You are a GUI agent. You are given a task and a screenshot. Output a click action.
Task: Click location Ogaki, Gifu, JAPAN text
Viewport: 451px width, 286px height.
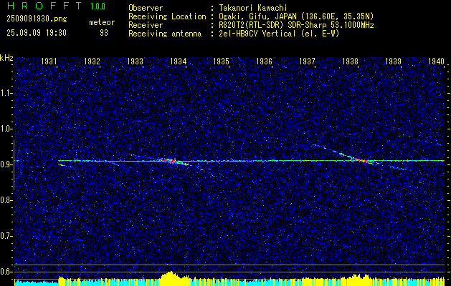coord(296,16)
